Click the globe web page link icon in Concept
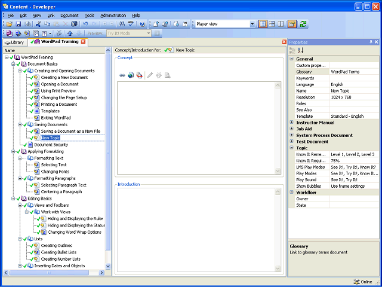This screenshot has width=382, height=287. tap(131, 75)
